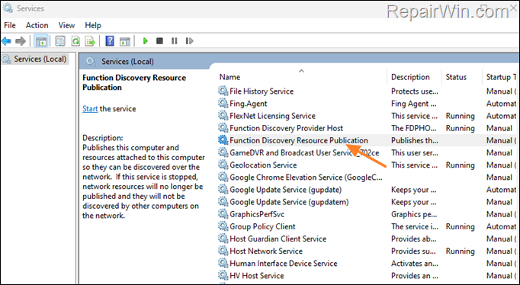Select FlexNet Licensing Service row
The height and width of the screenshot is (285, 520).
(x=368, y=116)
